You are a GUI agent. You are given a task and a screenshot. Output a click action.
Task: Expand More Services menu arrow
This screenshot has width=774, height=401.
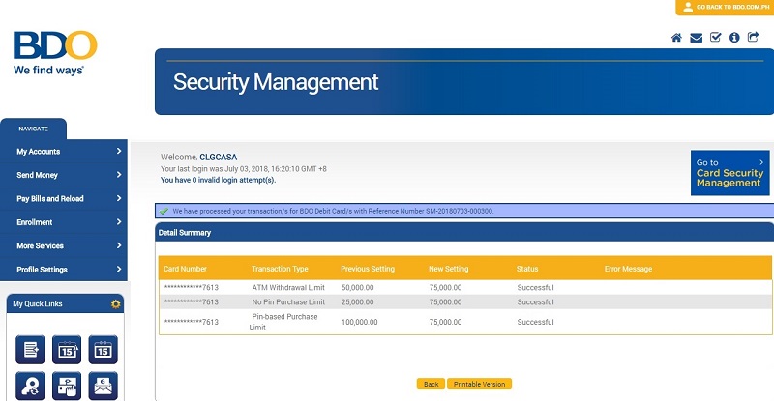[x=119, y=245]
